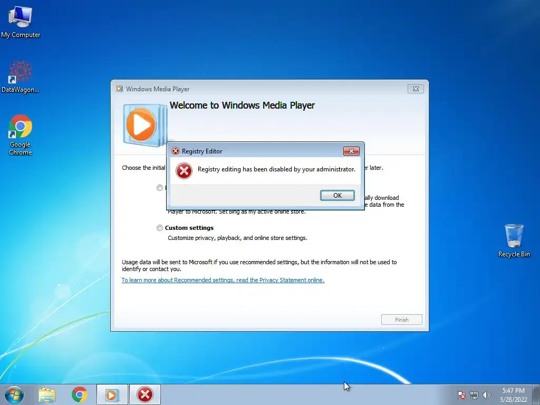Launch Chrome from the taskbar
This screenshot has height=405, width=540.
coord(80,394)
